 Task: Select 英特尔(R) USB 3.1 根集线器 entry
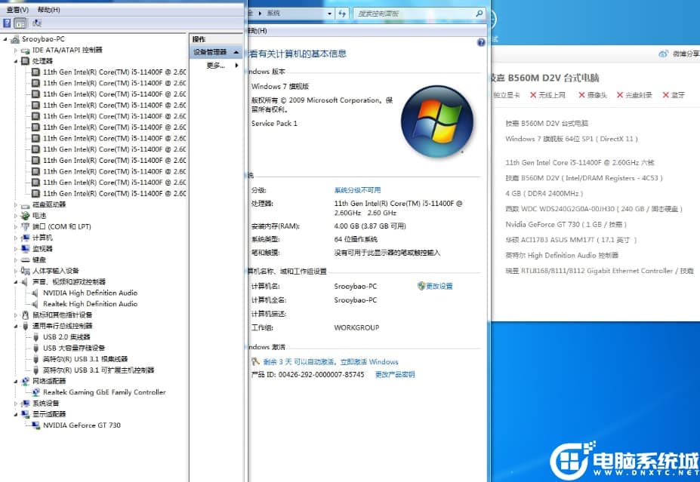tap(85, 359)
